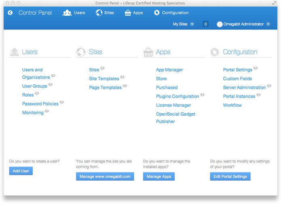Open the Workflow link
281x206 pixels.
pos(232,105)
